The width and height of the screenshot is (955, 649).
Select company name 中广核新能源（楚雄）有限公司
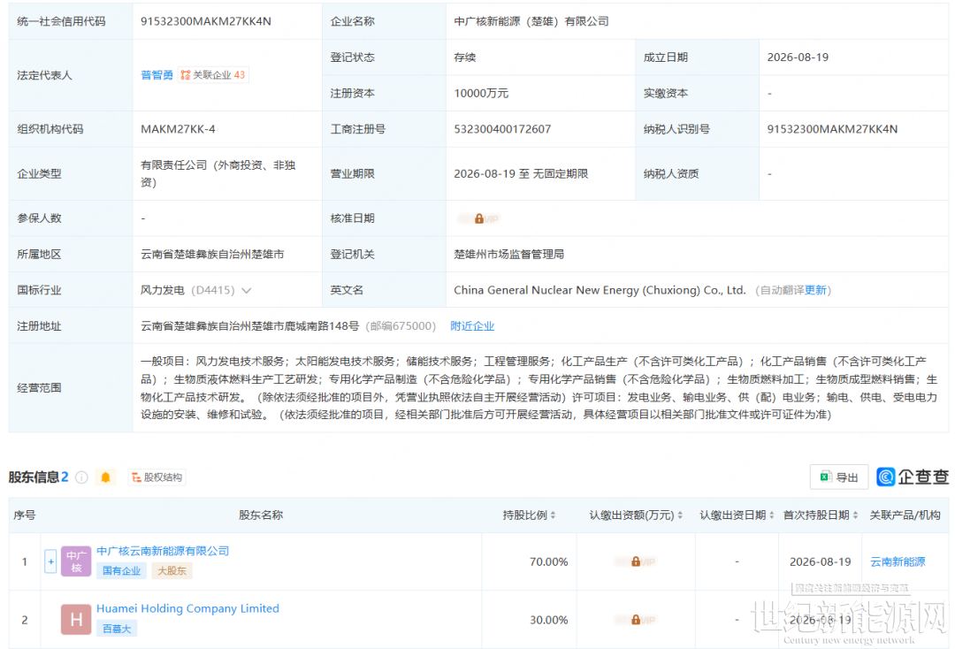pyautogui.click(x=531, y=21)
